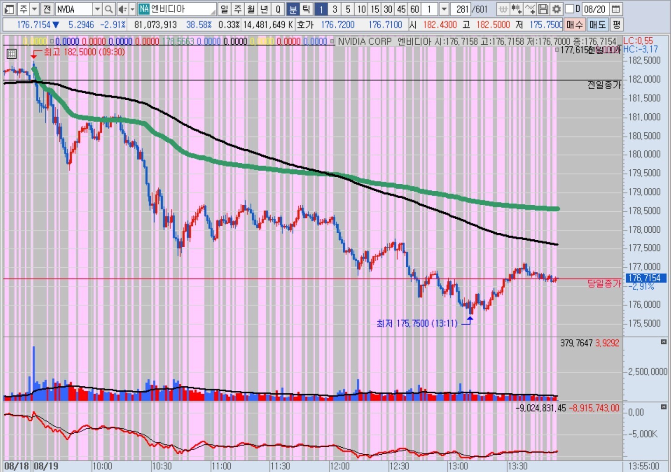The width and height of the screenshot is (671, 472).
Task: Click the 전 button beside the ticker
Action: click(47, 9)
